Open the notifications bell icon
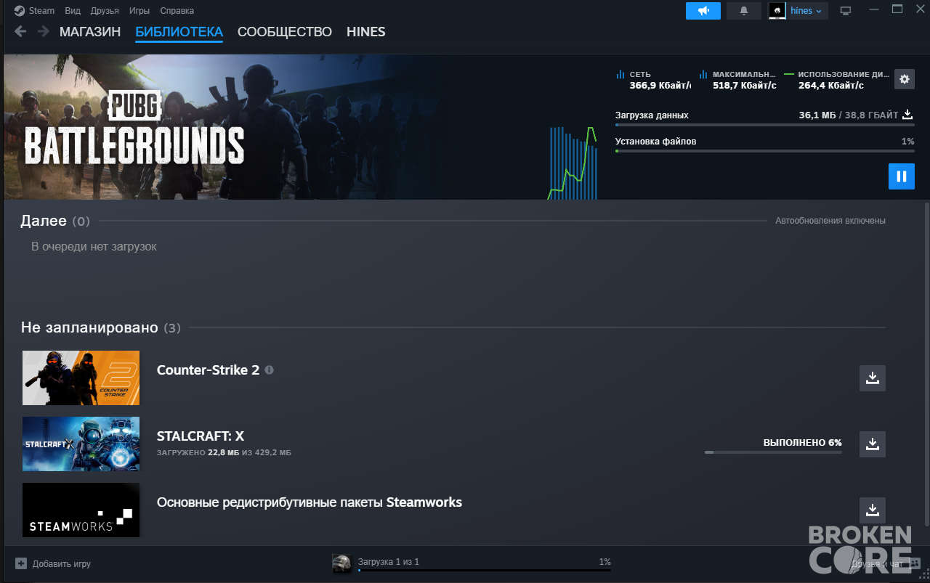The width and height of the screenshot is (930, 583). (x=744, y=11)
